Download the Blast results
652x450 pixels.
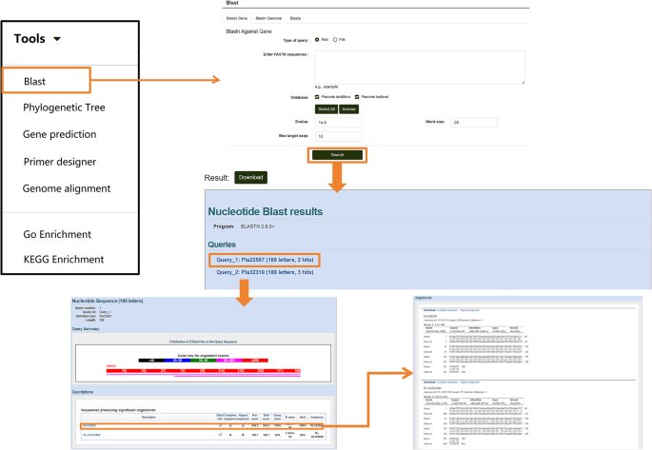pos(249,177)
